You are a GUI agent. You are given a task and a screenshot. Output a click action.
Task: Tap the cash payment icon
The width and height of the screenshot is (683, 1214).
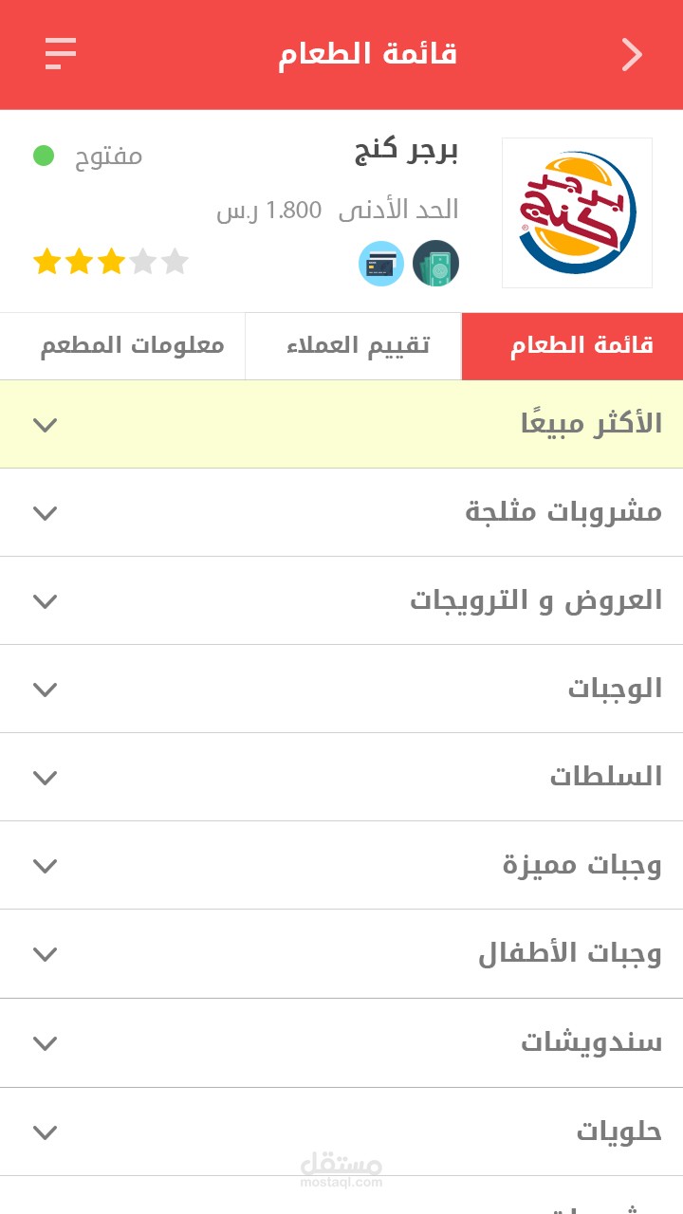click(x=435, y=264)
